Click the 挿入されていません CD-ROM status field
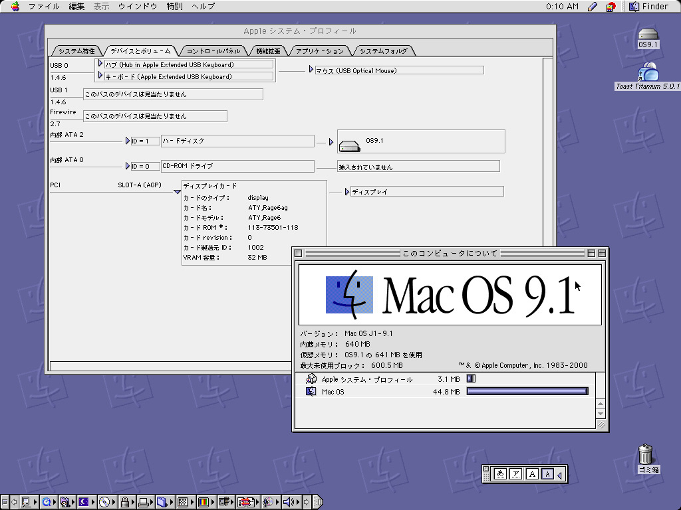The width and height of the screenshot is (681, 510). tap(419, 167)
